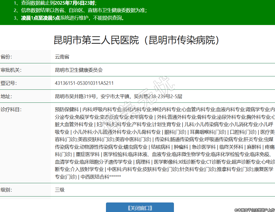
Task: Click the 云南省 province value
Action: pyautogui.click(x=62, y=57)
